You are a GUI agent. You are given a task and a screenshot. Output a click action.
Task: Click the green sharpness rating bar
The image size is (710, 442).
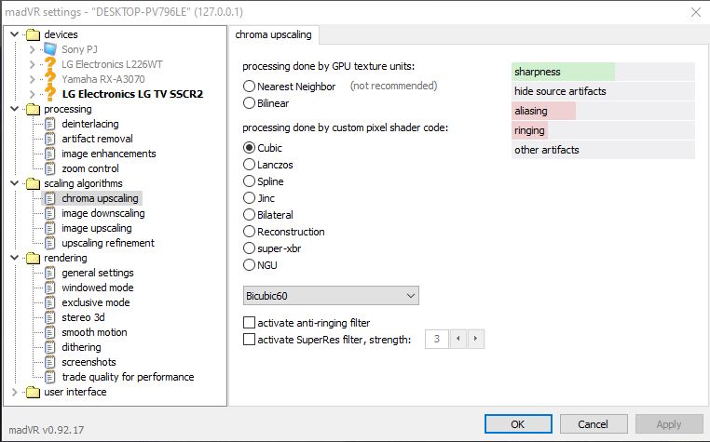click(x=563, y=72)
